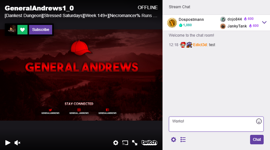Select JankyTank leaderboard entry

point(237,26)
